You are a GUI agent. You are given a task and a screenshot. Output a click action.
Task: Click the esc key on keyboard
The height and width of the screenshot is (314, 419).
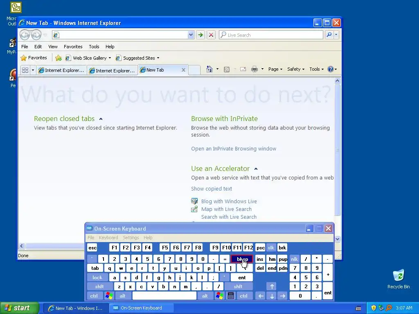pyautogui.click(x=92, y=247)
